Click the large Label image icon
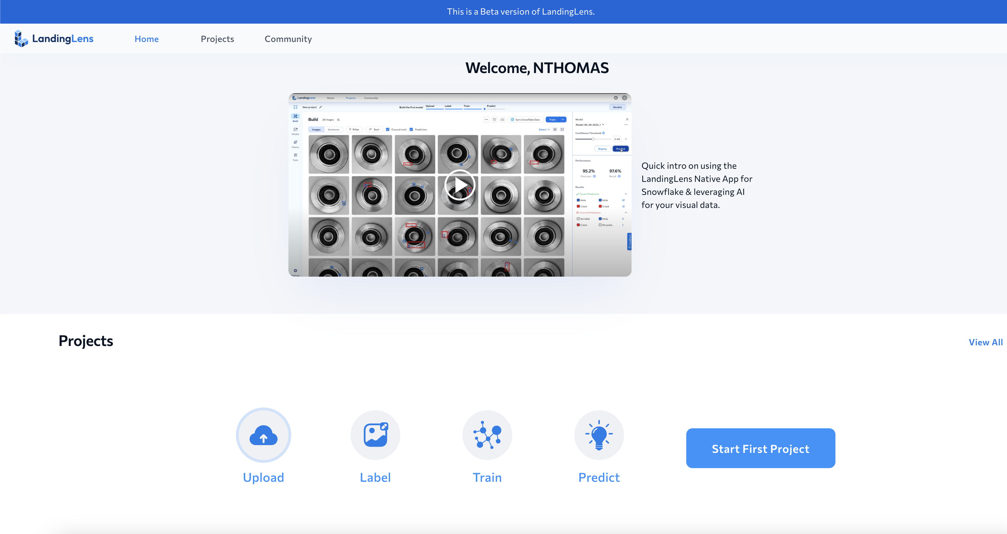The width and height of the screenshot is (1007, 534). [375, 435]
